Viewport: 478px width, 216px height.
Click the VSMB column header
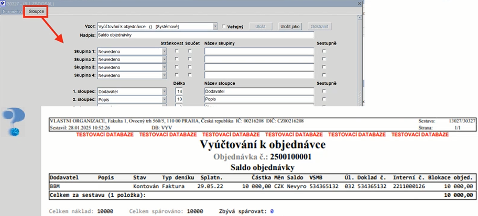316,177
